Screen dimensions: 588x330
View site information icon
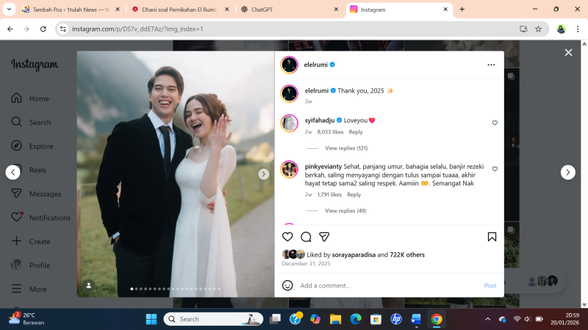click(63, 29)
